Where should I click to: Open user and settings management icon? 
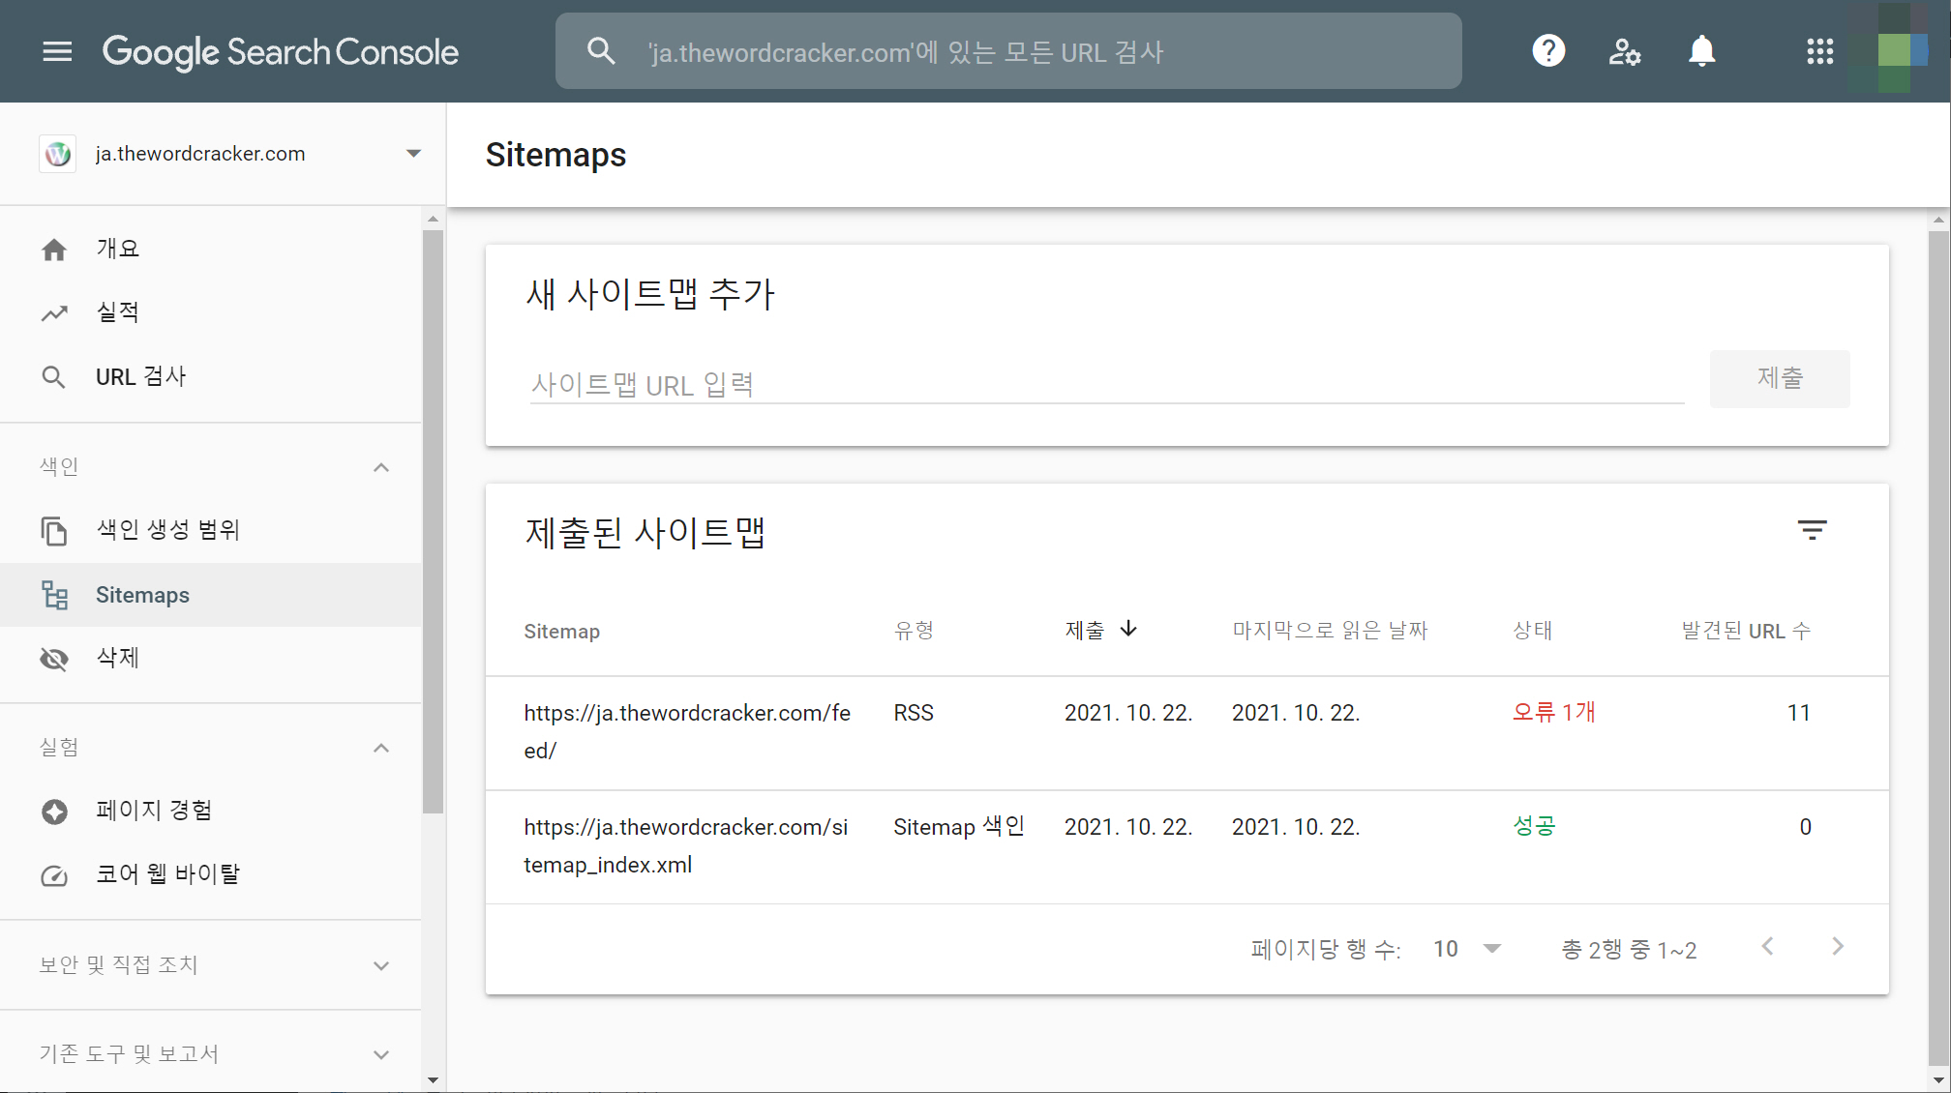point(1624,51)
